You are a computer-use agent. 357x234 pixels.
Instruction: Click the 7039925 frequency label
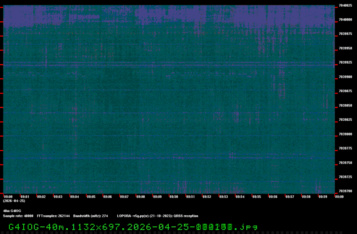tap(345, 62)
